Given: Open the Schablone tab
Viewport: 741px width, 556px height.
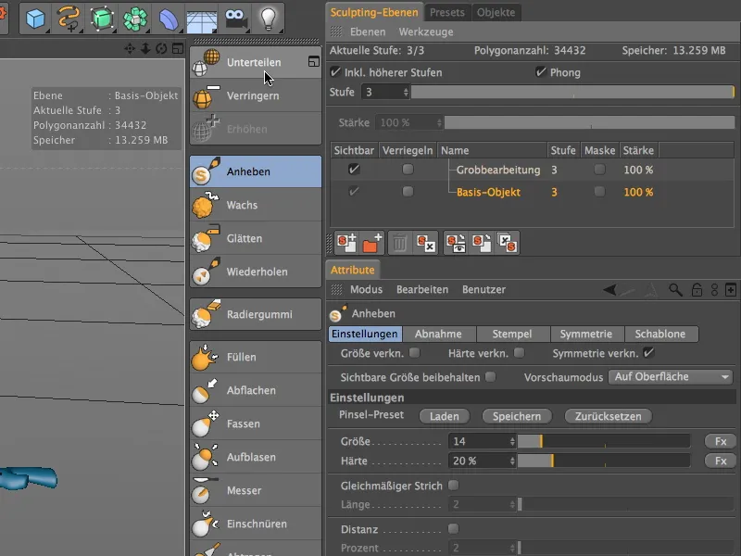Looking at the screenshot, I should coord(660,334).
